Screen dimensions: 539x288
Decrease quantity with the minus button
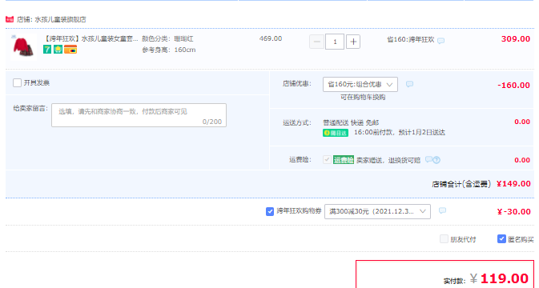coord(316,42)
